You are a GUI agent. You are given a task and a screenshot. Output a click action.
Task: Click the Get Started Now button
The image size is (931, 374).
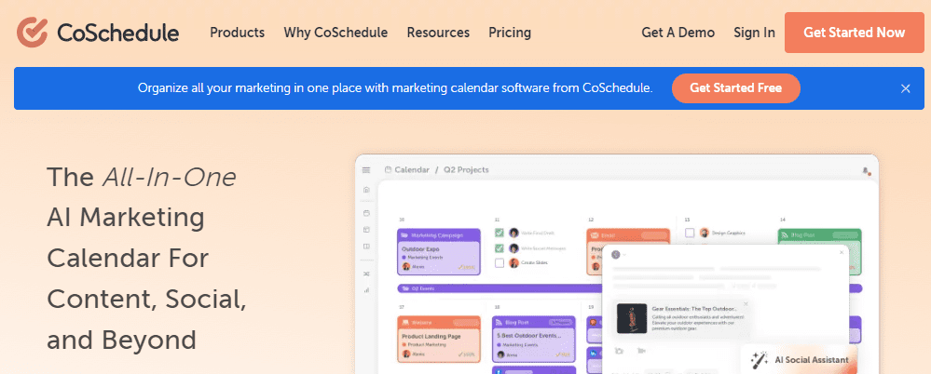click(x=855, y=33)
